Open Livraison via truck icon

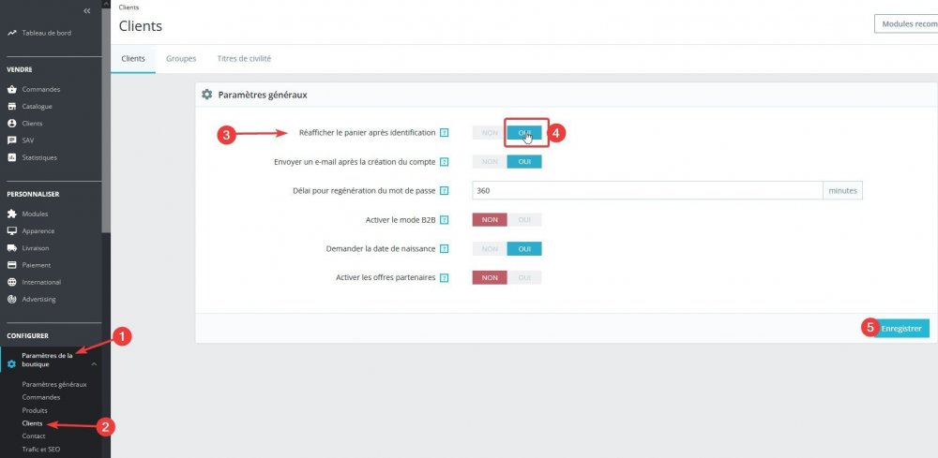pos(11,248)
